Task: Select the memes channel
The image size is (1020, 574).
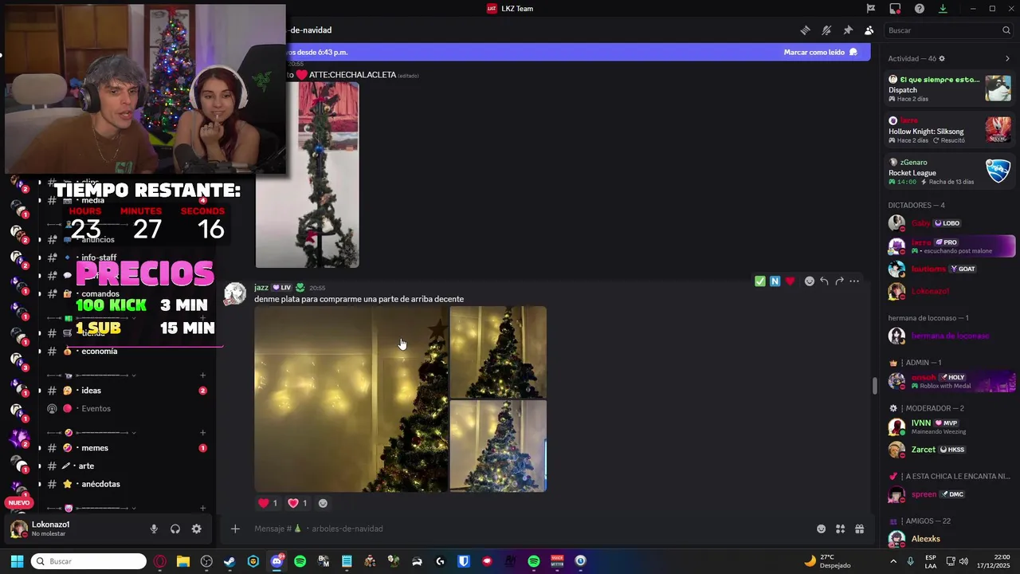Action: click(127, 448)
